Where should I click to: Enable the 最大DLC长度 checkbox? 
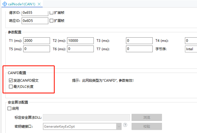click(11, 86)
